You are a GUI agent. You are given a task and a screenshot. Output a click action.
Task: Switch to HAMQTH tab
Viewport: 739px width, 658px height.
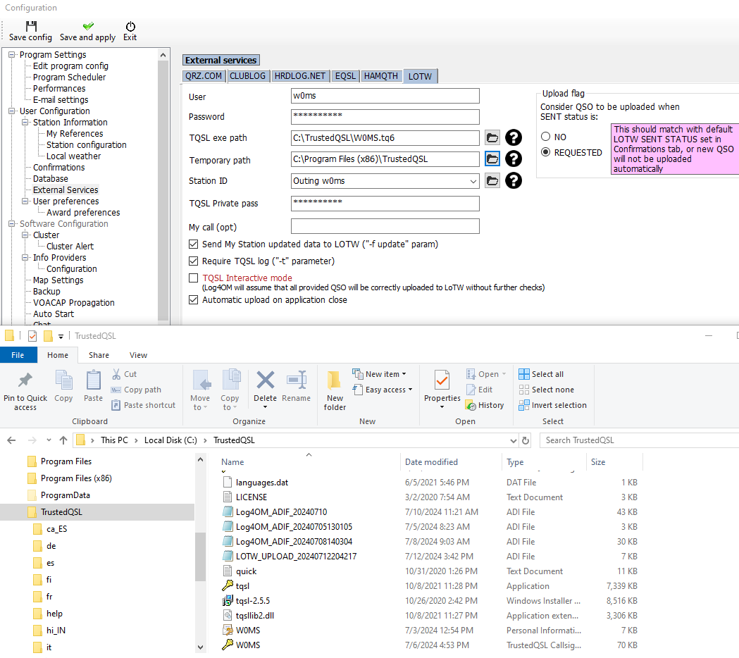(381, 76)
